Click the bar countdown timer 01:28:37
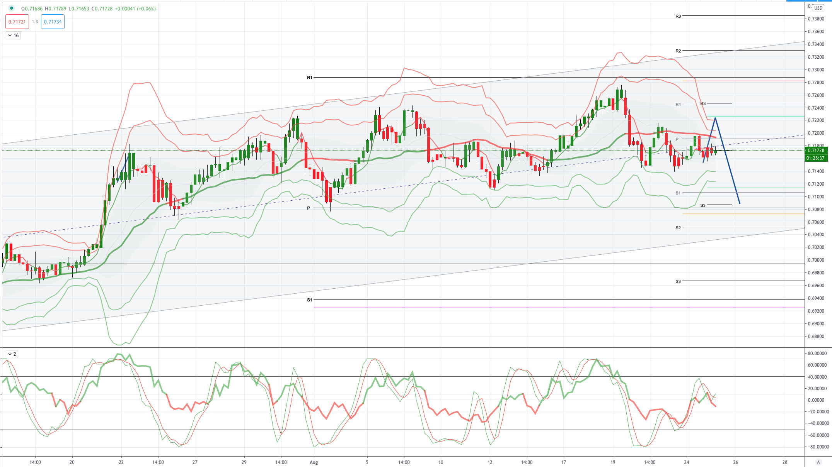Image resolution: width=832 pixels, height=467 pixels. pos(816,158)
